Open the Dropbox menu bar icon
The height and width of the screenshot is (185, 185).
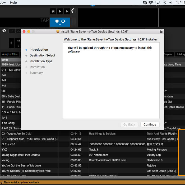(x=151, y=3)
